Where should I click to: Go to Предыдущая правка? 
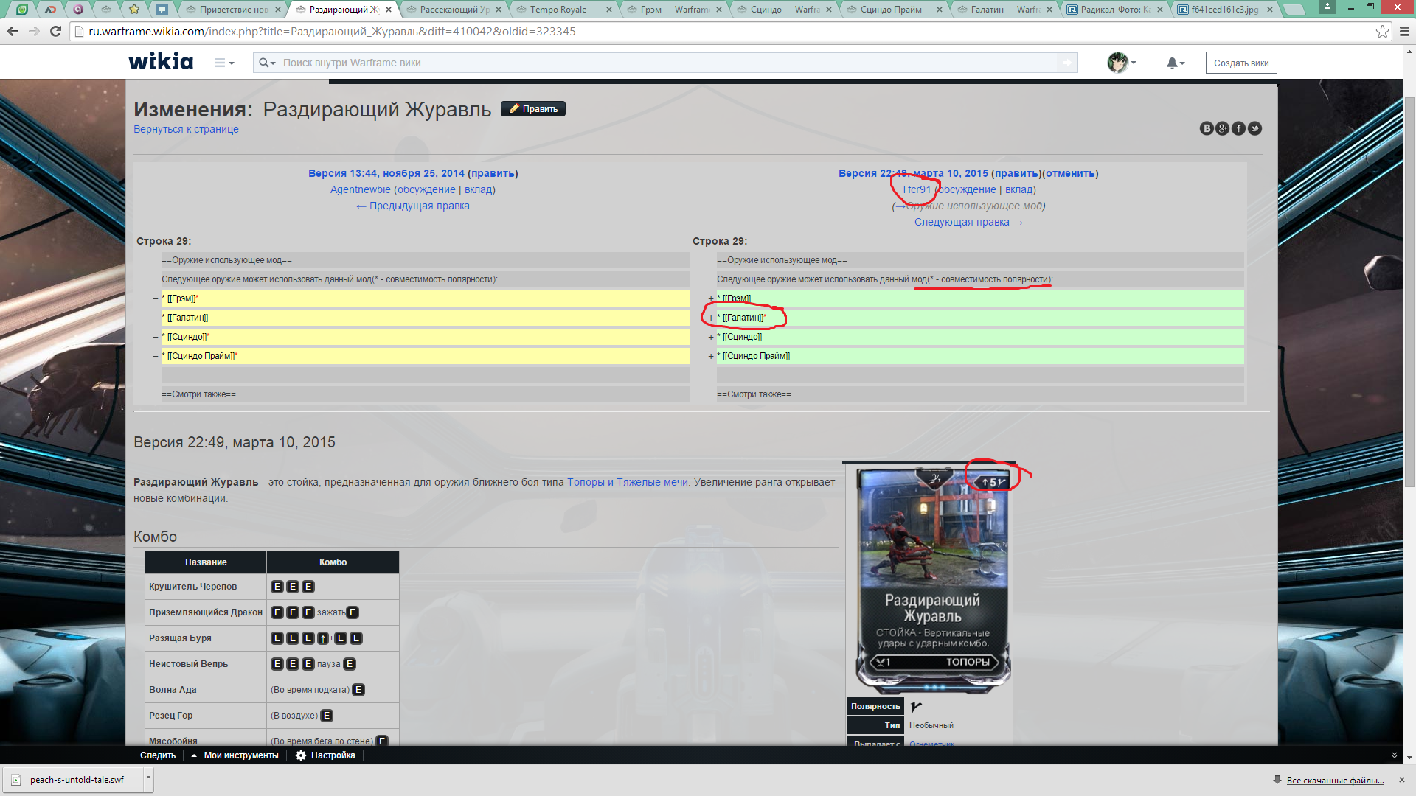point(413,206)
